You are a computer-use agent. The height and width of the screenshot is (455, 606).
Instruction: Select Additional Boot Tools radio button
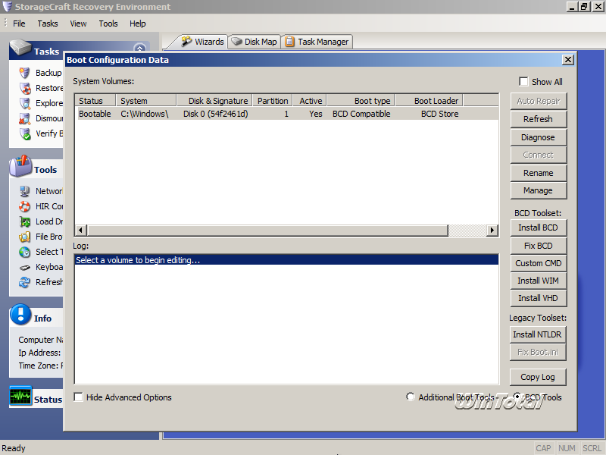point(411,397)
